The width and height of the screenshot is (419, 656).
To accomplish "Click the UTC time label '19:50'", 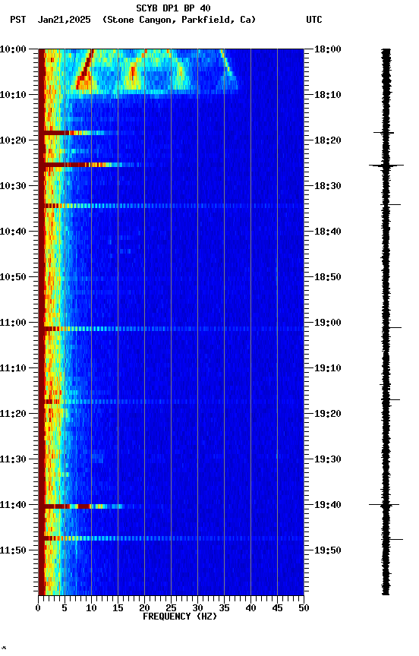I will click(x=328, y=550).
